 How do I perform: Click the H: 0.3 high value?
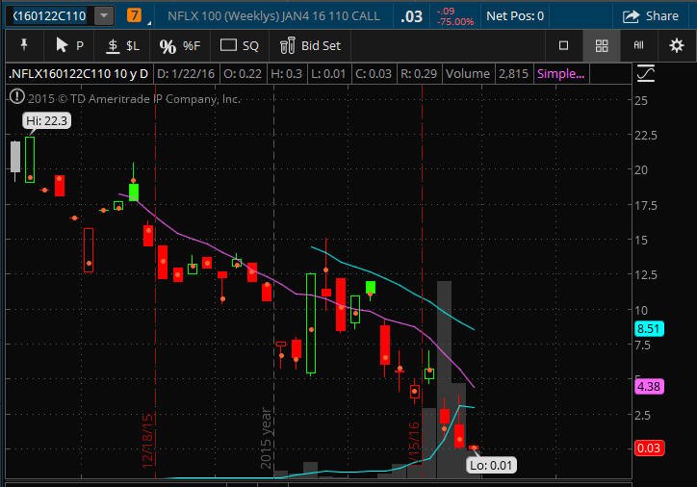[x=286, y=74]
